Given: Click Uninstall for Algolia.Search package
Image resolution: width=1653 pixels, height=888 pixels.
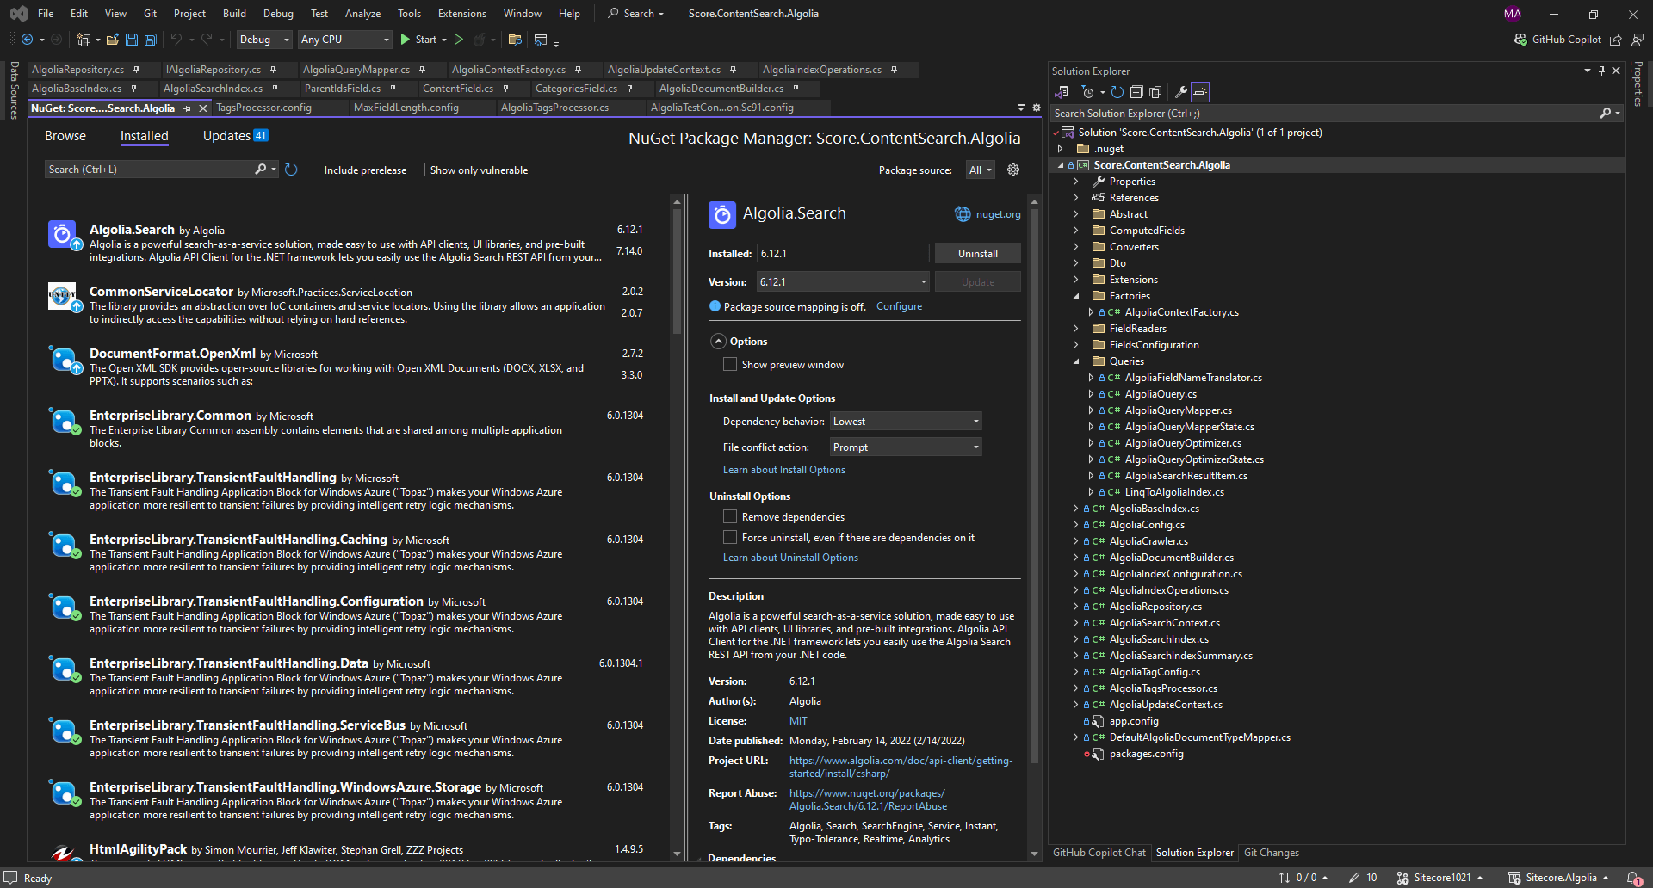Looking at the screenshot, I should (977, 254).
